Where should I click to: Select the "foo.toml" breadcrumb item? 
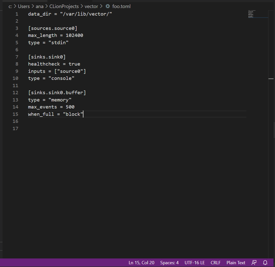point(121,6)
